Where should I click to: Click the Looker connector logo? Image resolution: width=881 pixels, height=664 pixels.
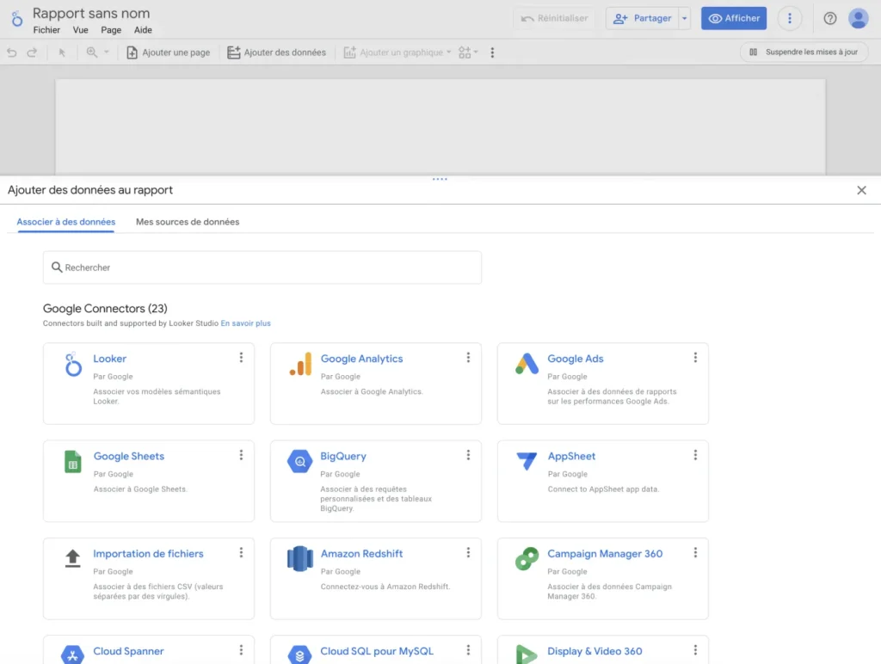tap(73, 364)
